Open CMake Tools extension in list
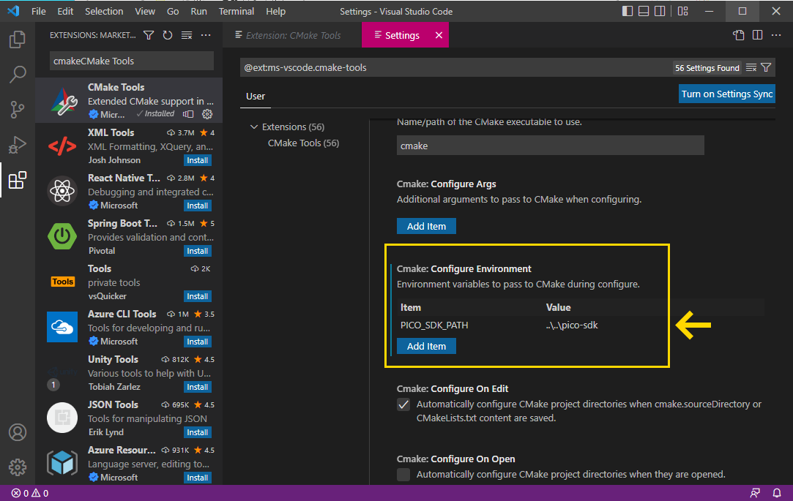The image size is (793, 501). click(129, 100)
